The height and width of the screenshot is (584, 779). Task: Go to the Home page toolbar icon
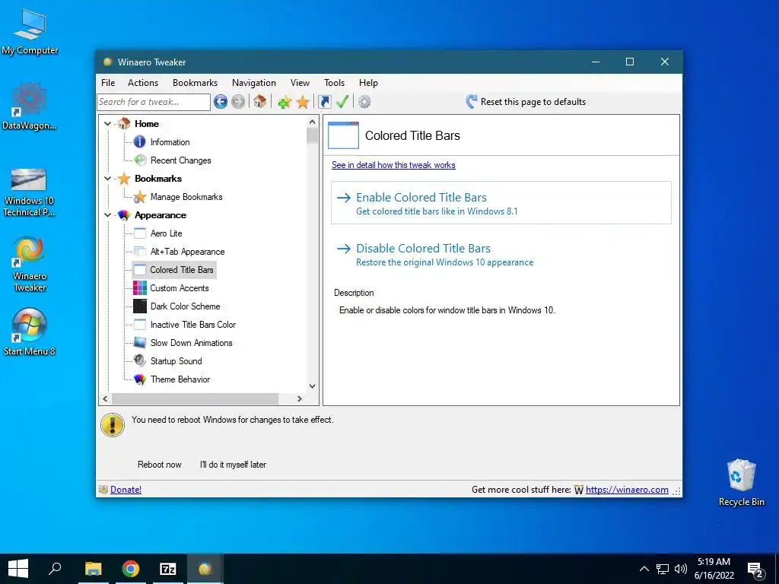(x=259, y=102)
